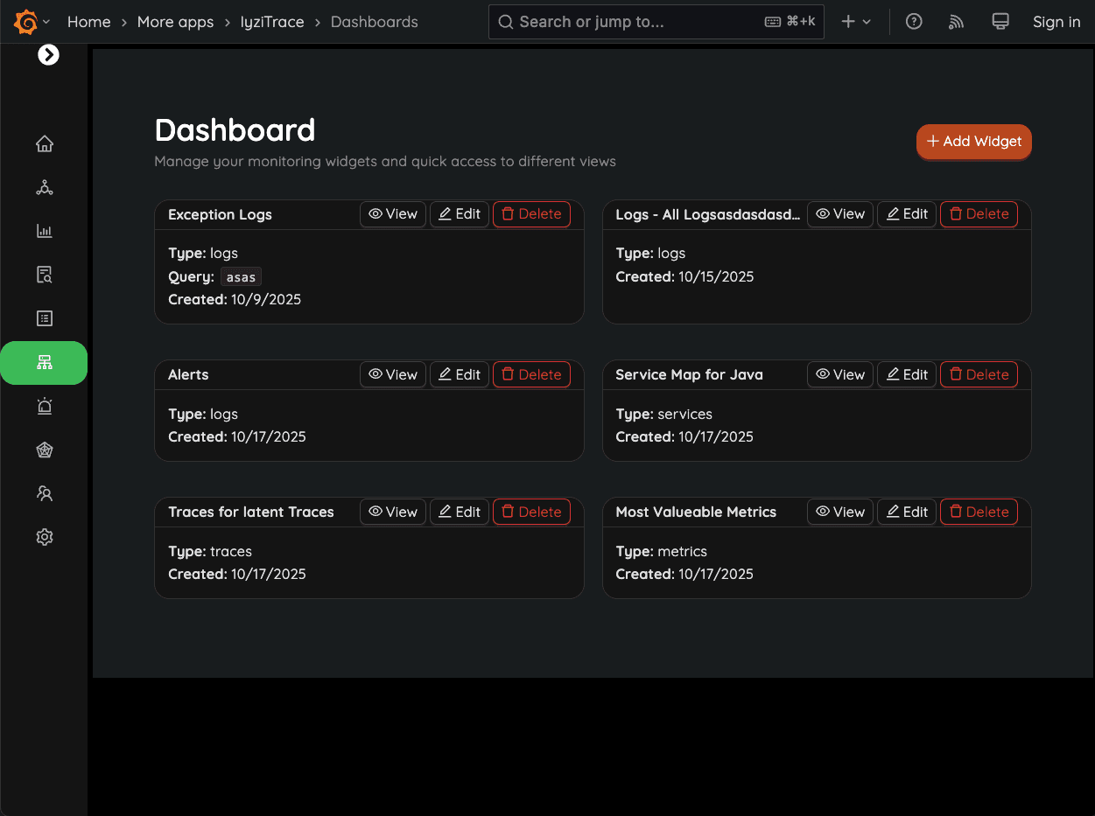Screen dimensions: 1095x816
Task: Click the help question mark icon
Action: [x=914, y=21]
